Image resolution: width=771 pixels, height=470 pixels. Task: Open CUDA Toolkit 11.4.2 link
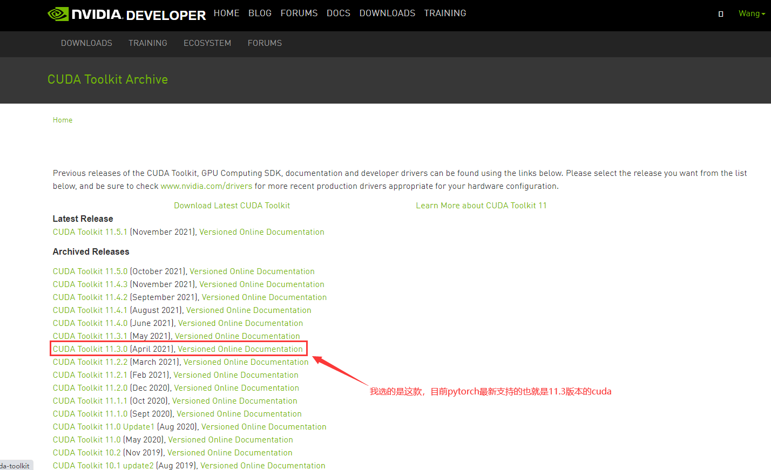[x=90, y=297]
